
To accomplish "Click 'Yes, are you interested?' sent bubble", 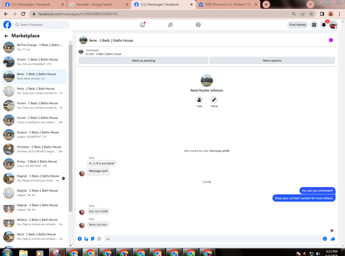I will 317,190.
